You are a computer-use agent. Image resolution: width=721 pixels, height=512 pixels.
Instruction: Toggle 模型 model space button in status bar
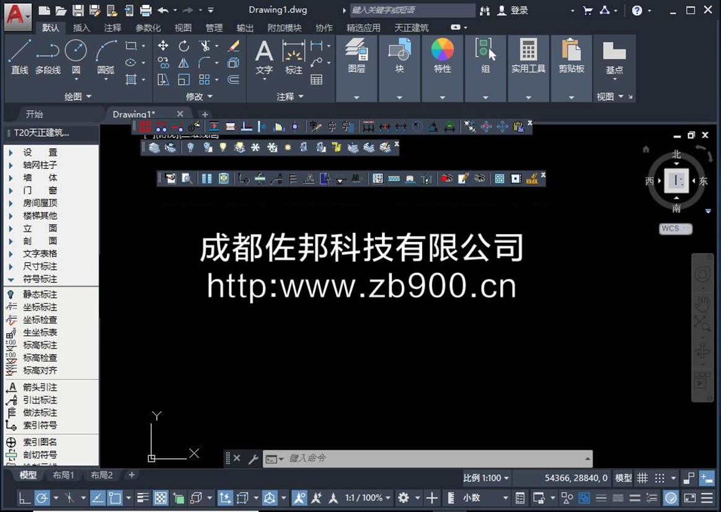pos(624,478)
